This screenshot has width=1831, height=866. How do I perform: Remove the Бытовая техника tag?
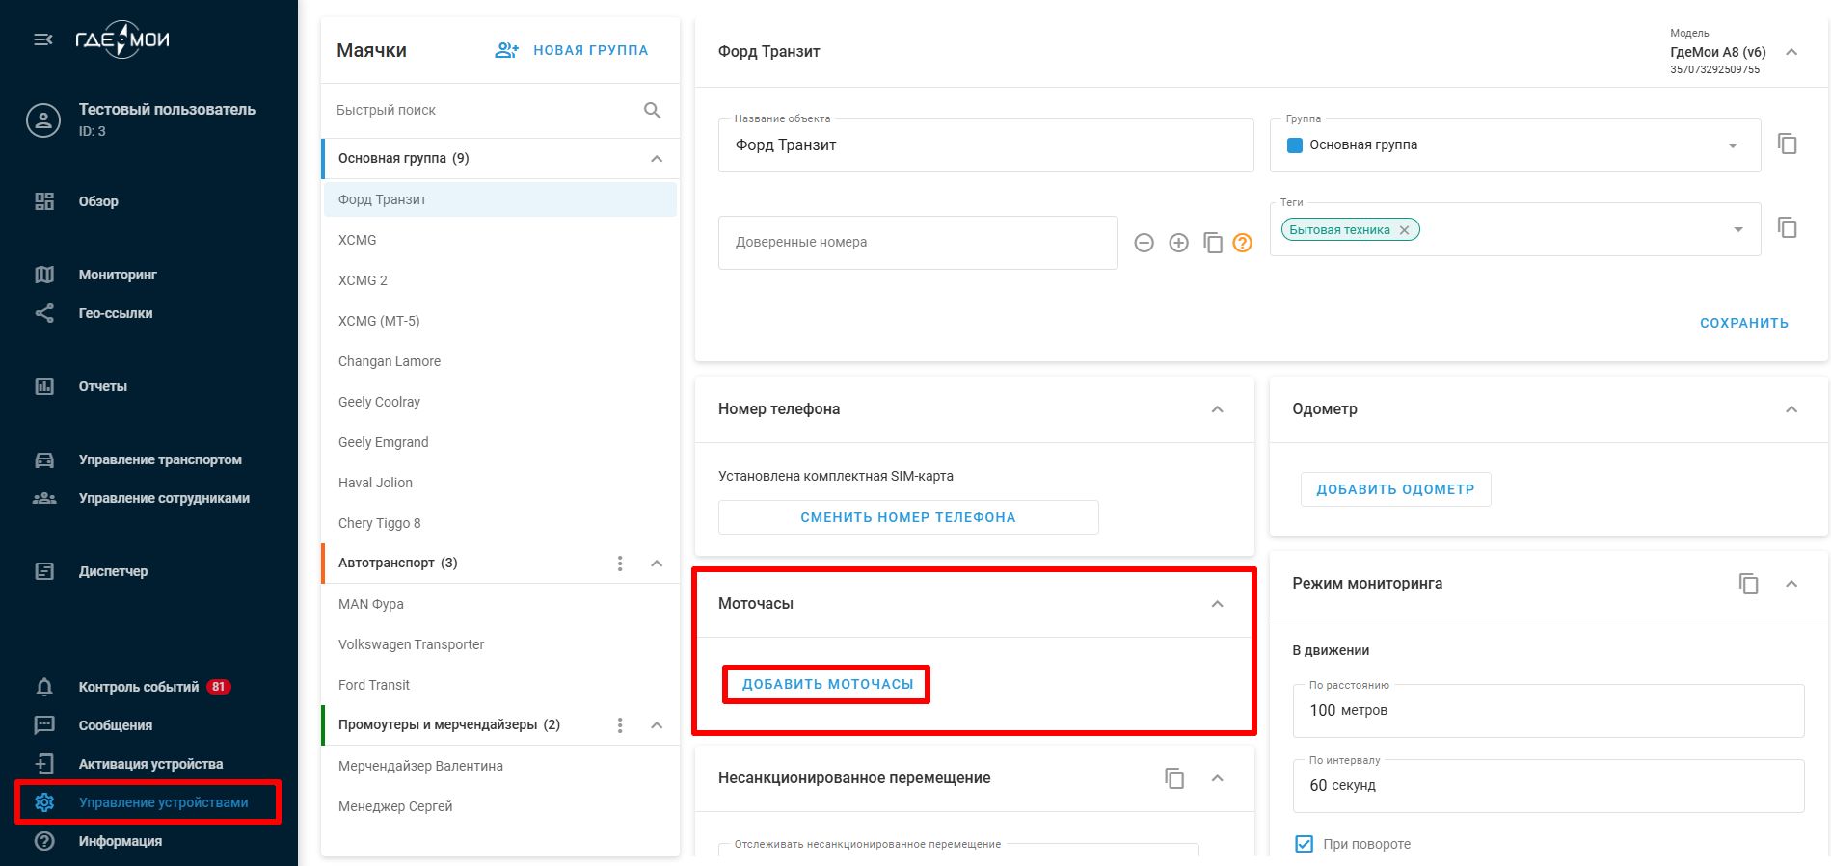point(1404,230)
